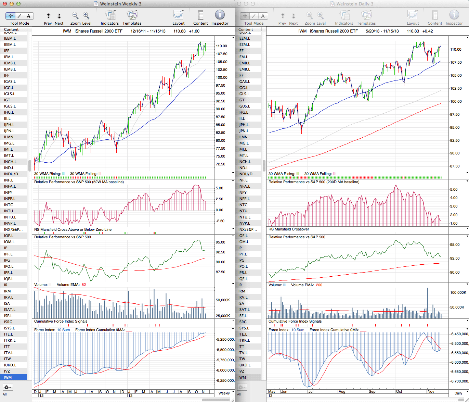Image resolution: width=469 pixels, height=402 pixels.
Task: Toggle the Content sidebar in Weekly toolbar
Action: (200, 16)
